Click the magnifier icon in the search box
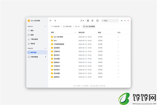157x105 pixels. coord(103,20)
